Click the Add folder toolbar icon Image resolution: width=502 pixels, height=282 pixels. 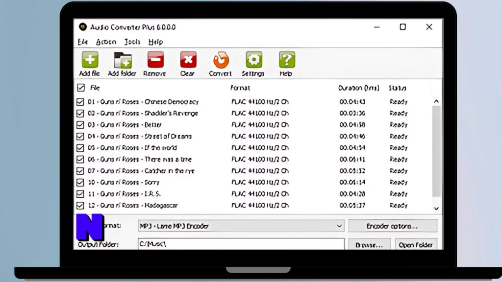coord(123,60)
